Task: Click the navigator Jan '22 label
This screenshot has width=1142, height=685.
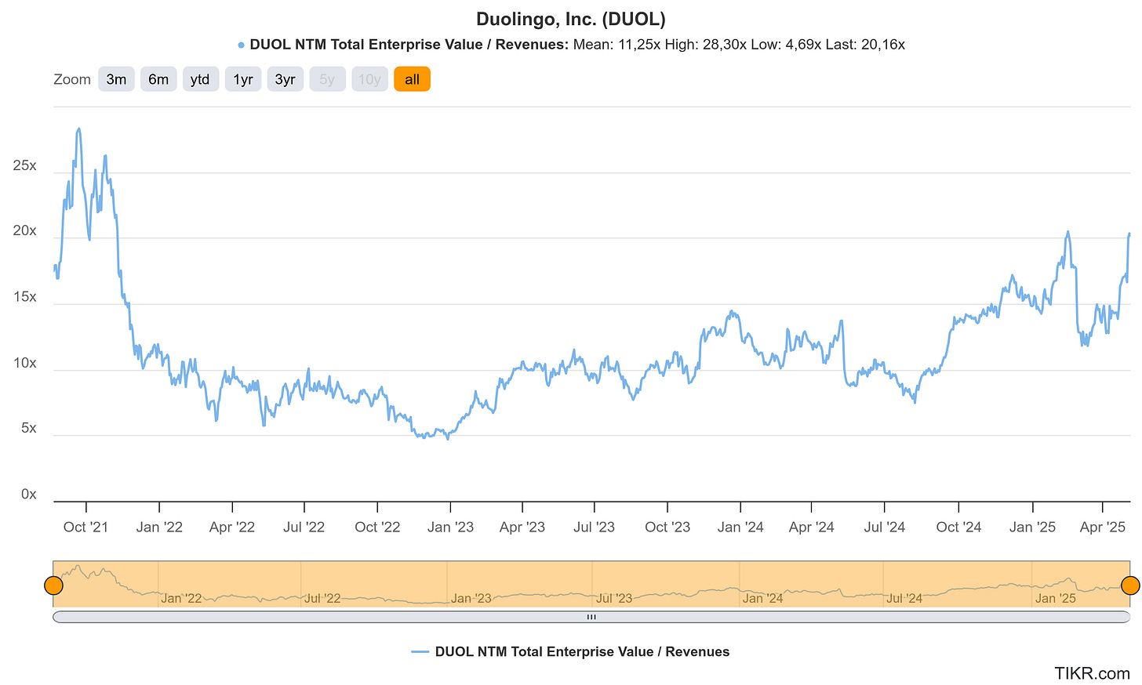Action: (181, 598)
